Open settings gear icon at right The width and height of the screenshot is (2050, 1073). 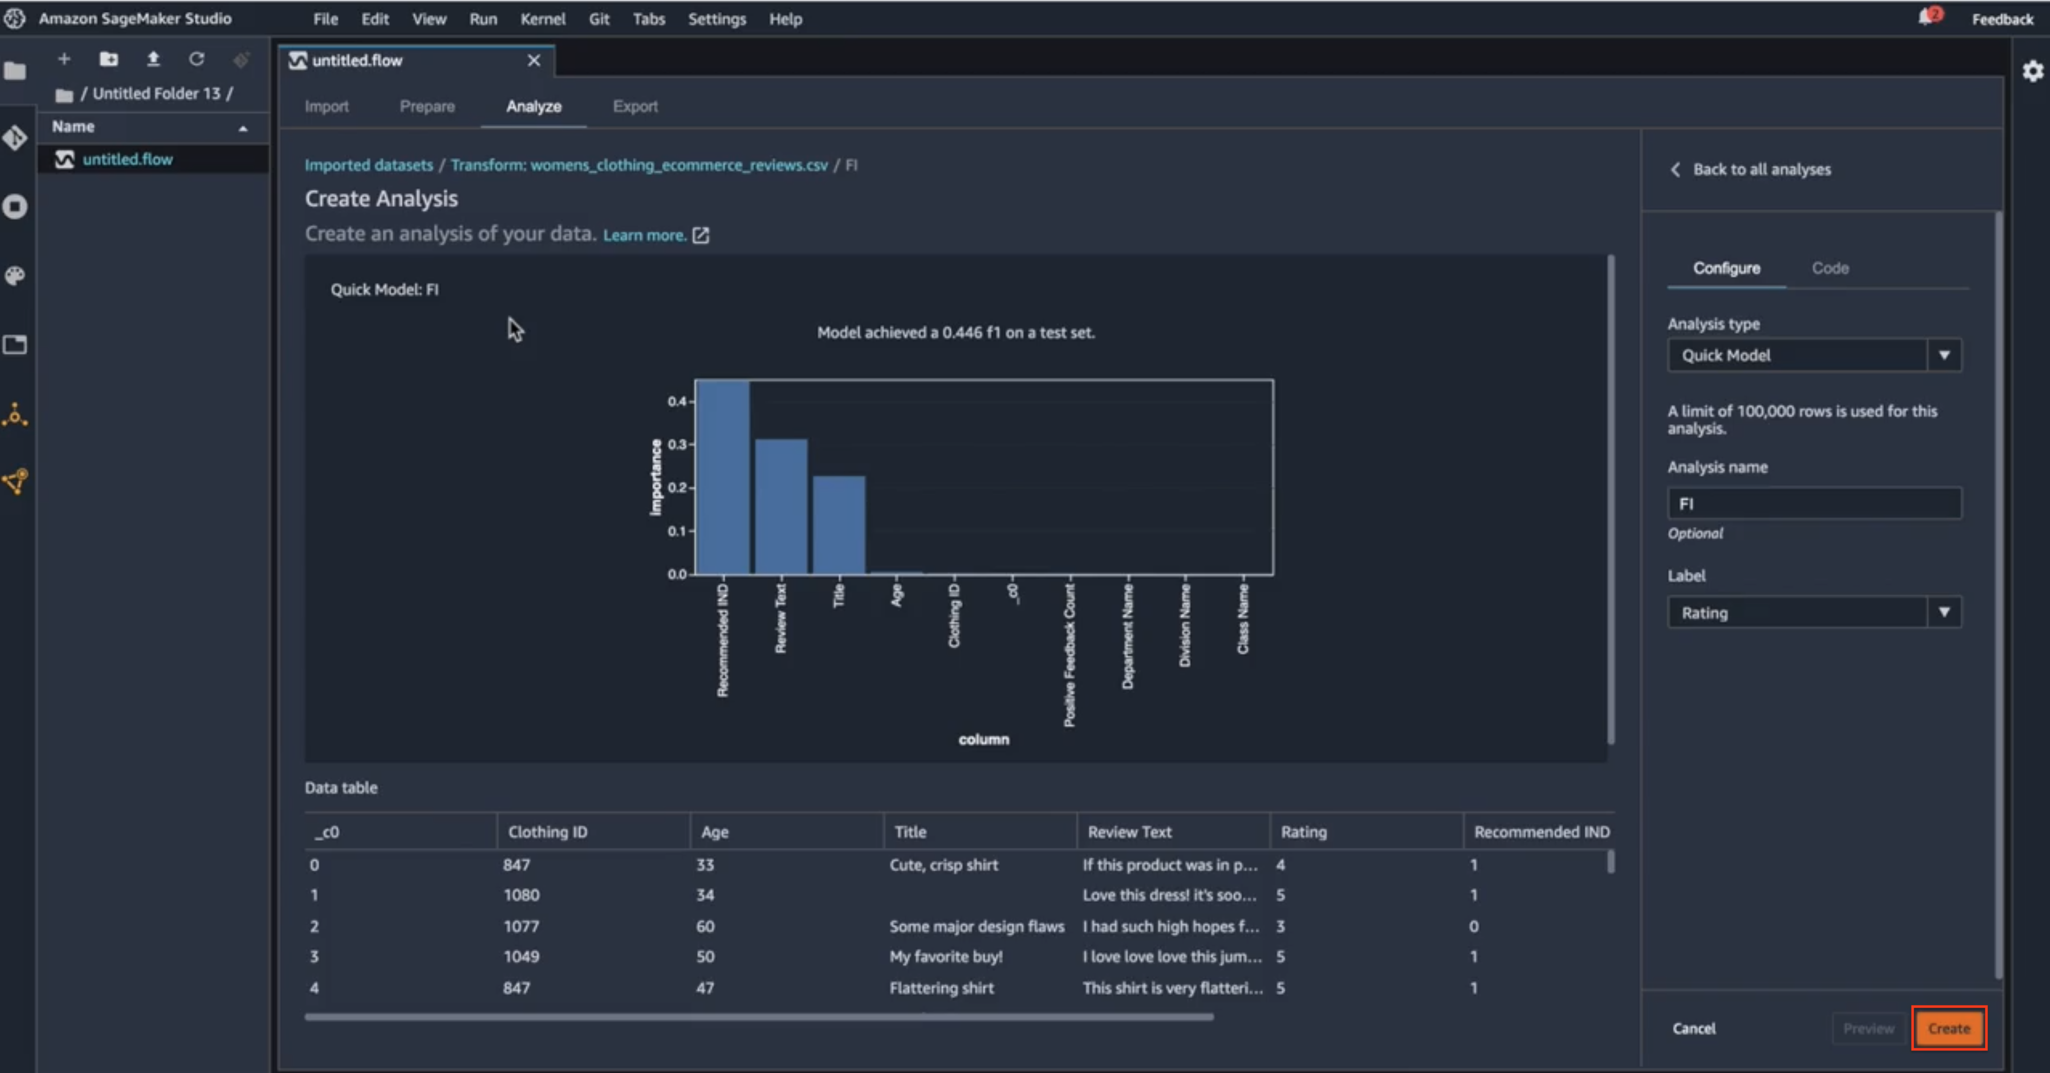2033,72
